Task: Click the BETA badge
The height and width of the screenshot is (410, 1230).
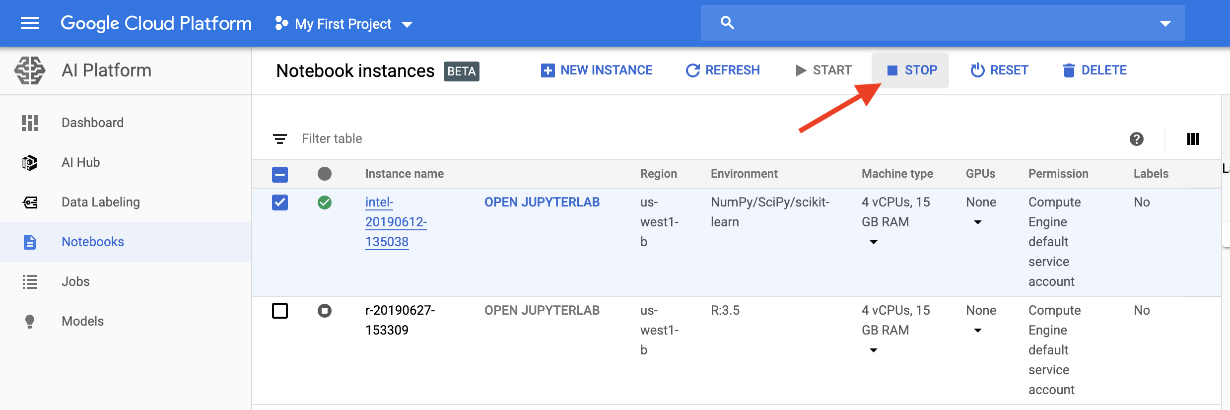Action: coord(461,71)
